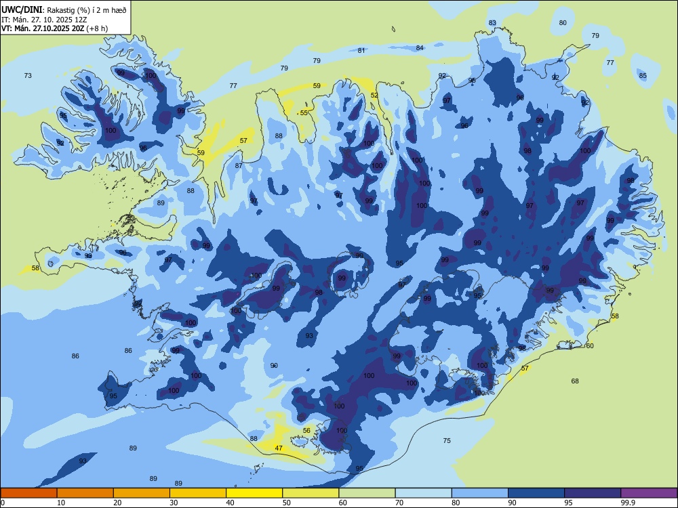Click the 0–10 dark orange legend swatch
The height and width of the screenshot is (508, 678).
(x=29, y=493)
